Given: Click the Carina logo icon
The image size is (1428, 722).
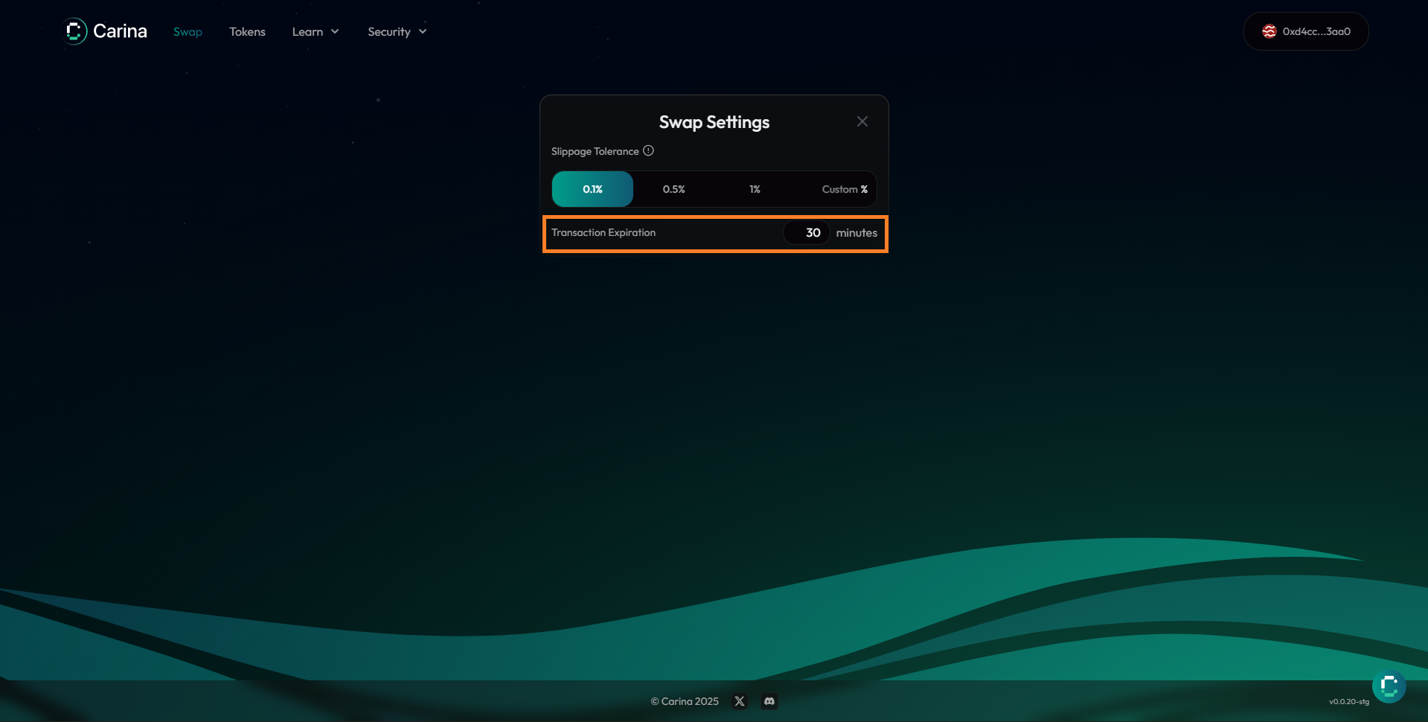Looking at the screenshot, I should [74, 31].
